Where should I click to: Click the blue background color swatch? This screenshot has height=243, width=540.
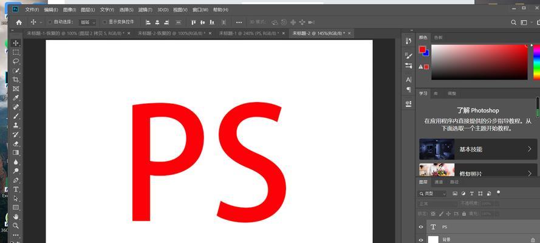tap(427, 54)
